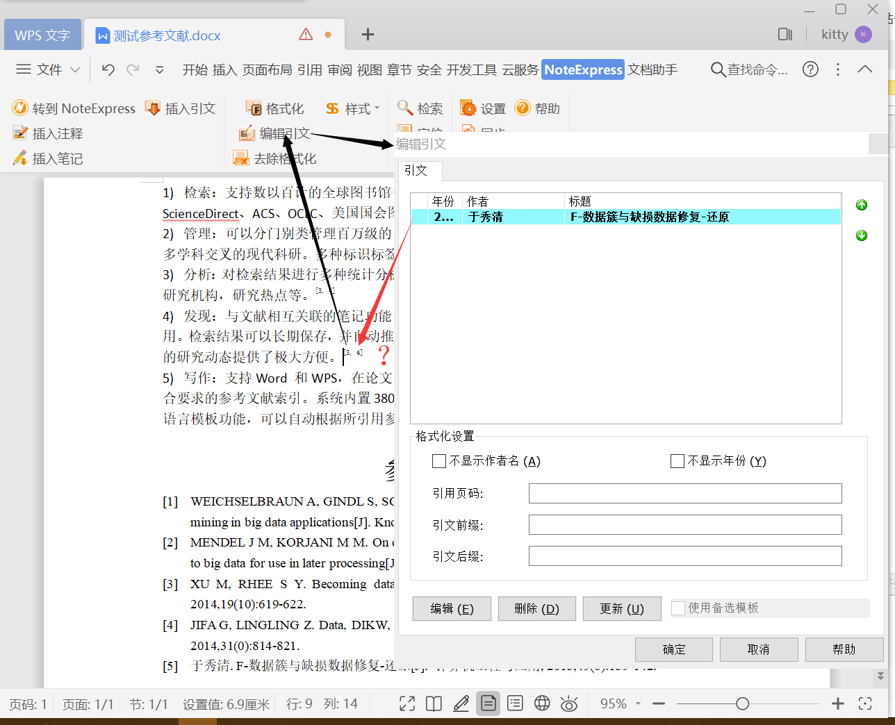Click the 年份 column header

pyautogui.click(x=443, y=201)
